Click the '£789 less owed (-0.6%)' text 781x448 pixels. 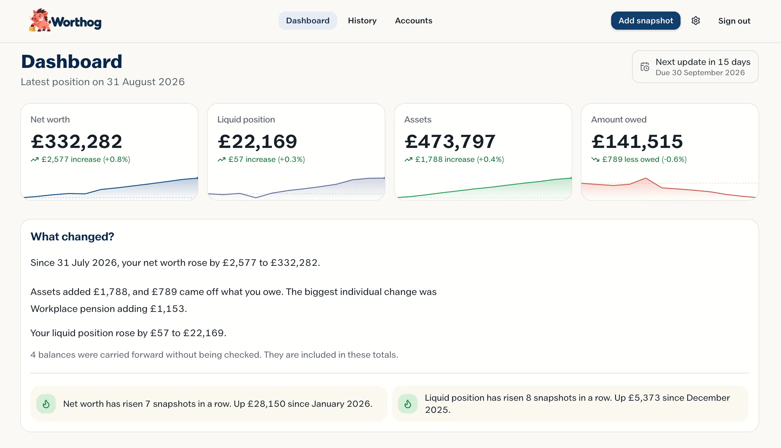[644, 159]
